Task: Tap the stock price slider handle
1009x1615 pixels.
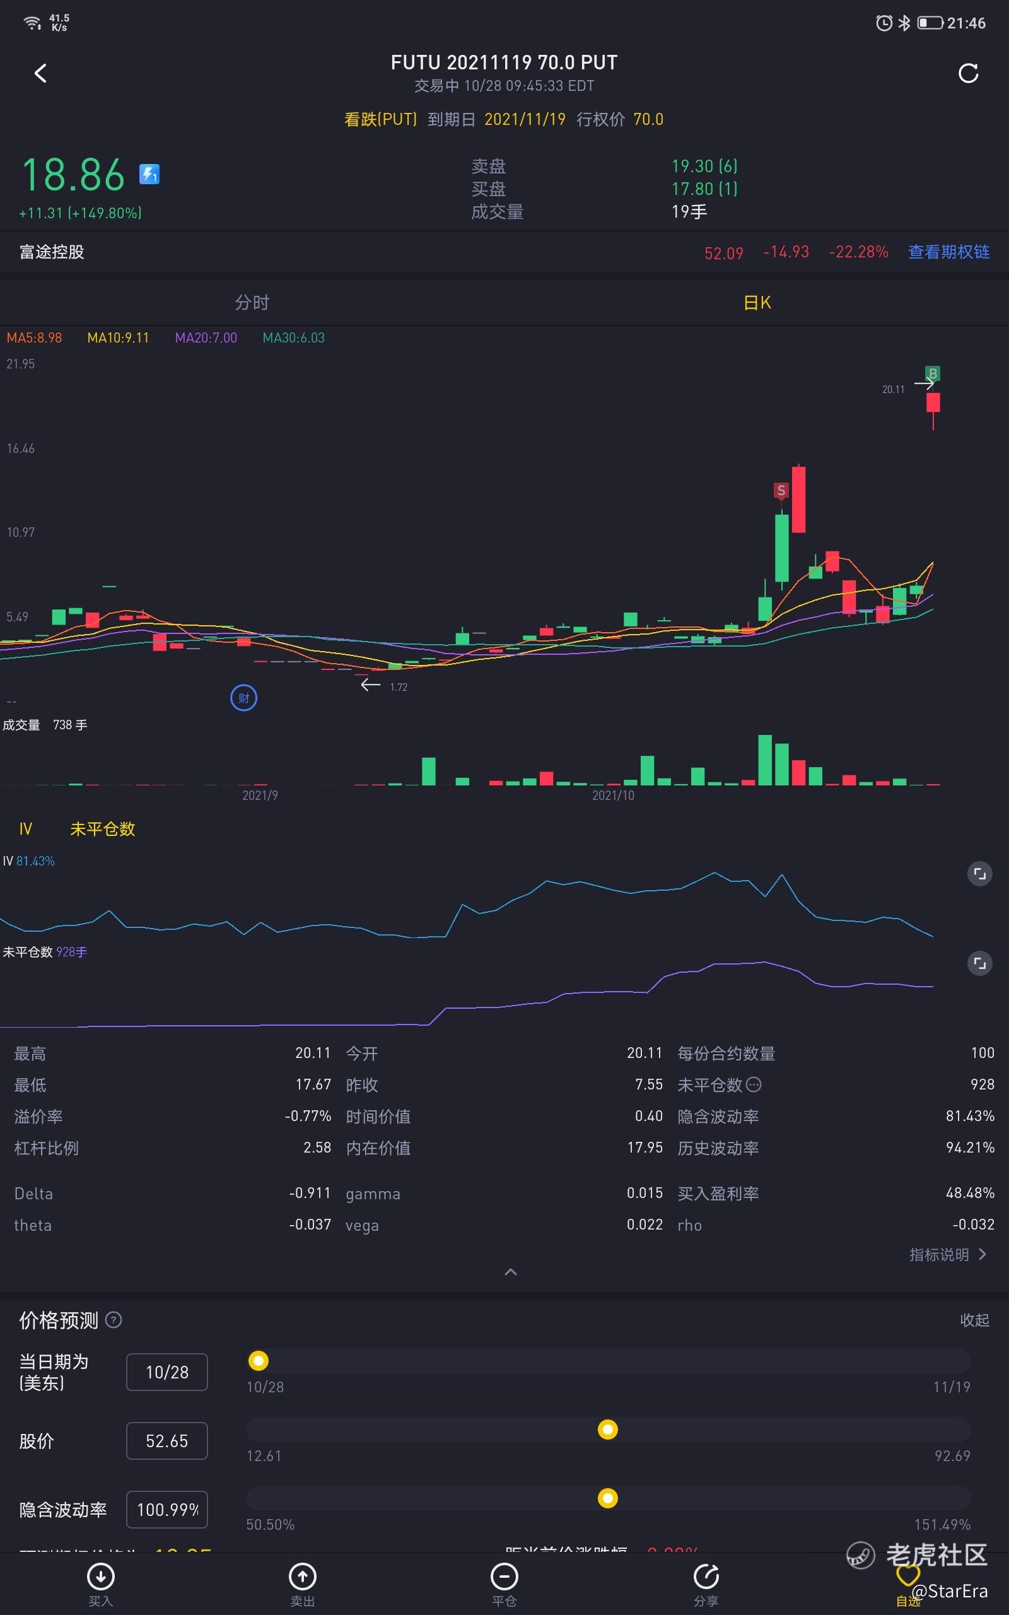Action: pos(607,1429)
